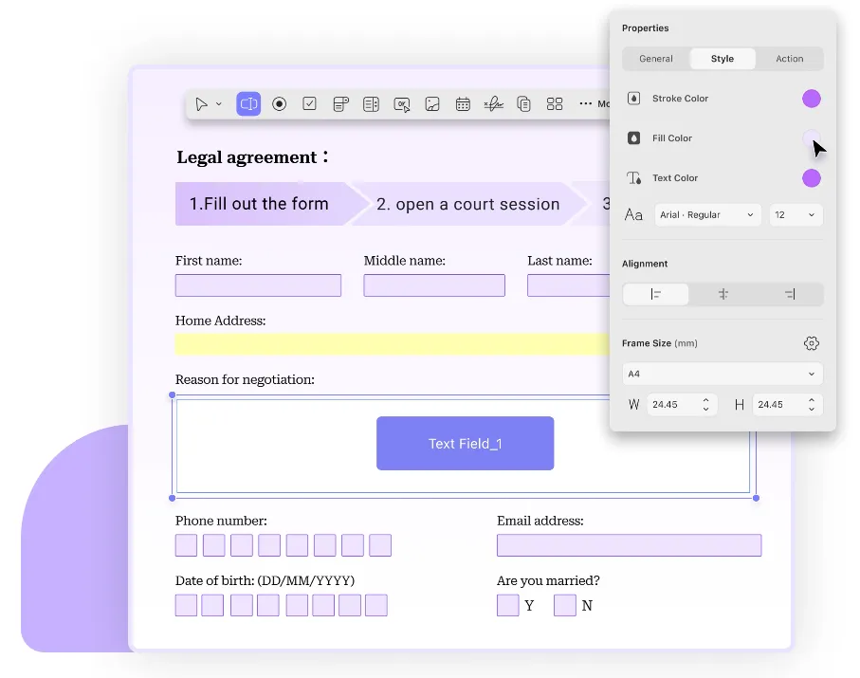Click the Aa font icon
The width and height of the screenshot is (860, 678).
[633, 214]
